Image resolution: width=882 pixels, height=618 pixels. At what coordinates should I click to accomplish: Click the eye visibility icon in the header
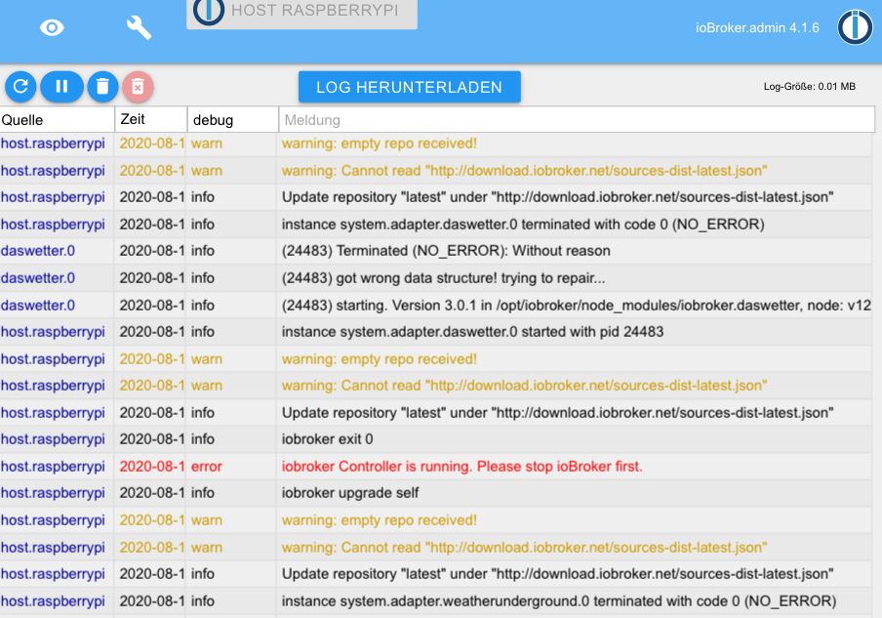(52, 27)
